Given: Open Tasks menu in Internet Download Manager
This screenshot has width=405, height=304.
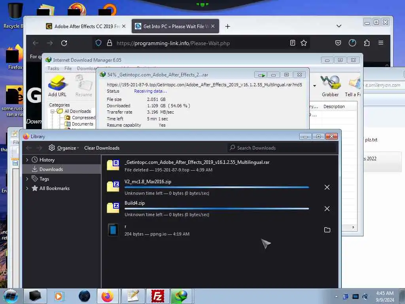Looking at the screenshot, I should click(53, 68).
